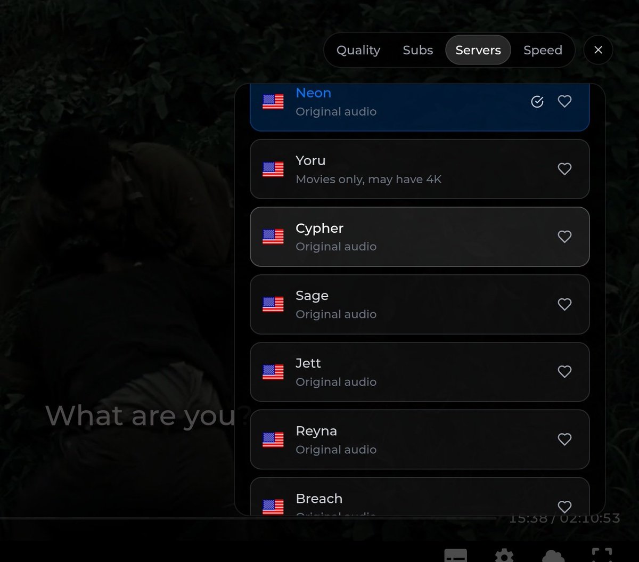Image resolution: width=639 pixels, height=562 pixels.
Task: Select the Jett server
Action: tap(420, 372)
